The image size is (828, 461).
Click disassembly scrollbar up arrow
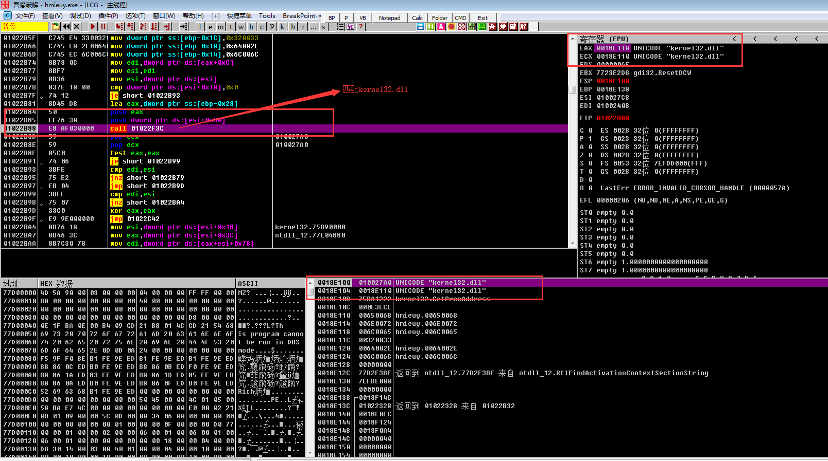click(572, 38)
